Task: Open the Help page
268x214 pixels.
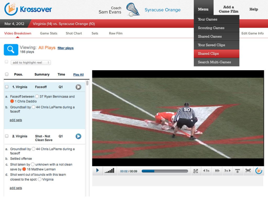Action: 254,9
